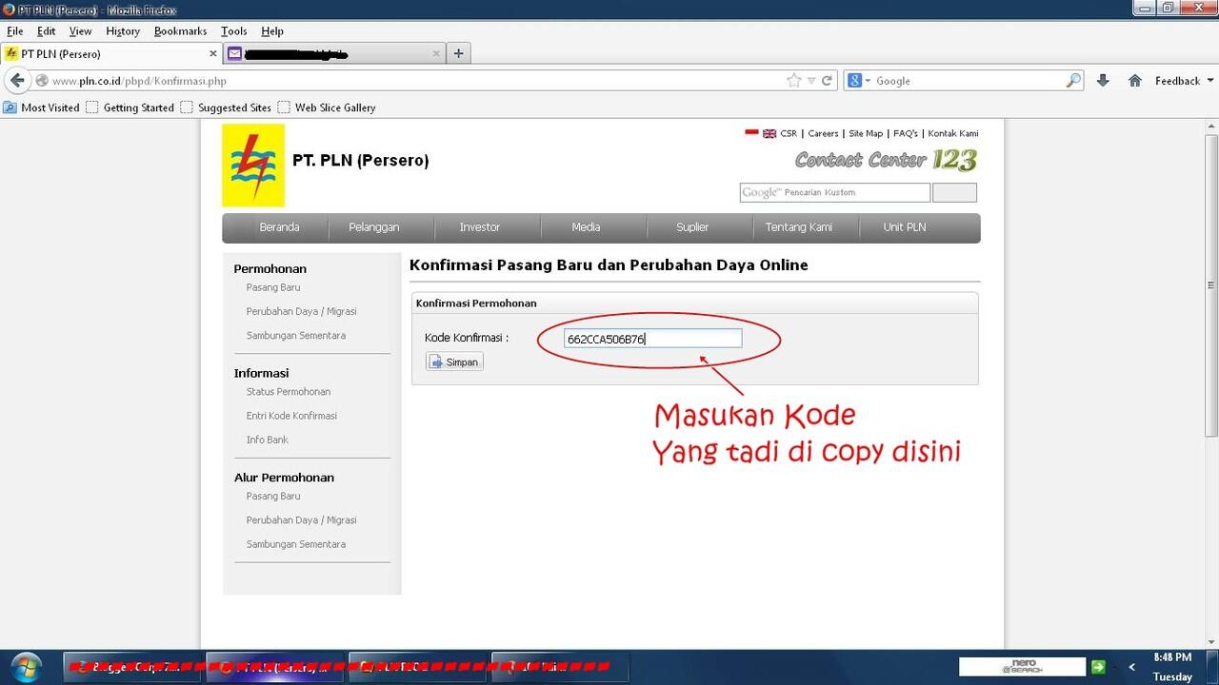Switch to the PT PLN (Persero) tab
Viewport: 1219px width, 685px height.
(x=110, y=53)
